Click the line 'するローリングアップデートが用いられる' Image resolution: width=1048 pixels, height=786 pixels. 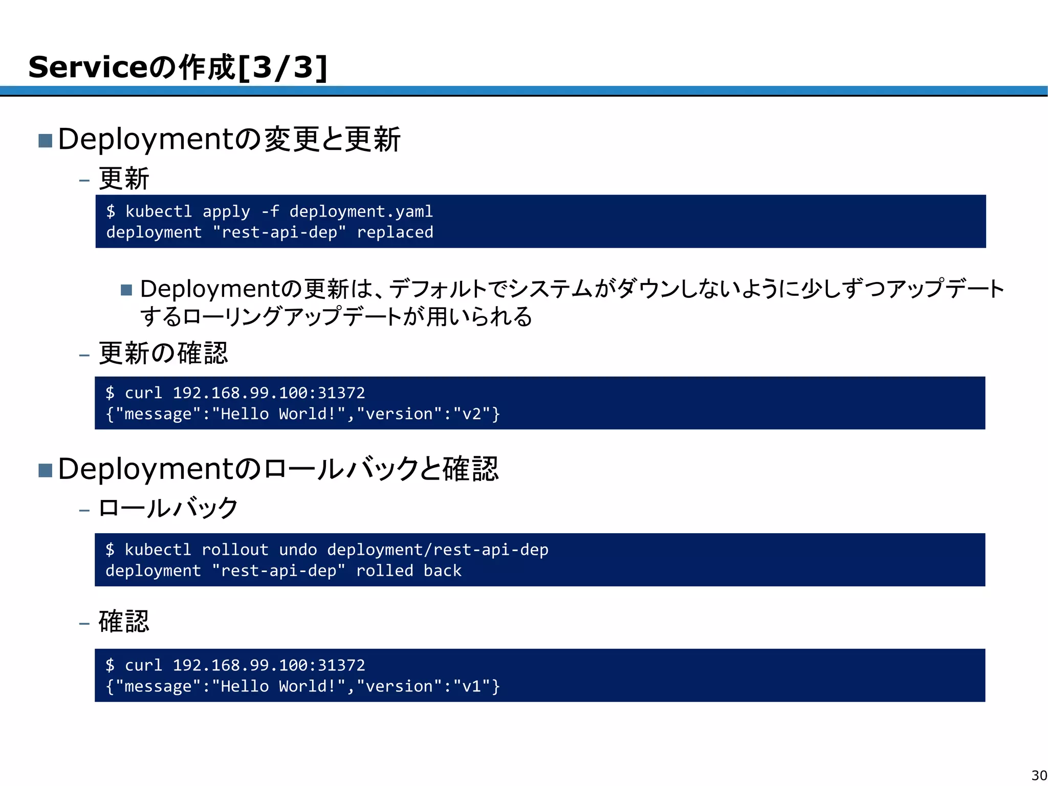click(336, 316)
